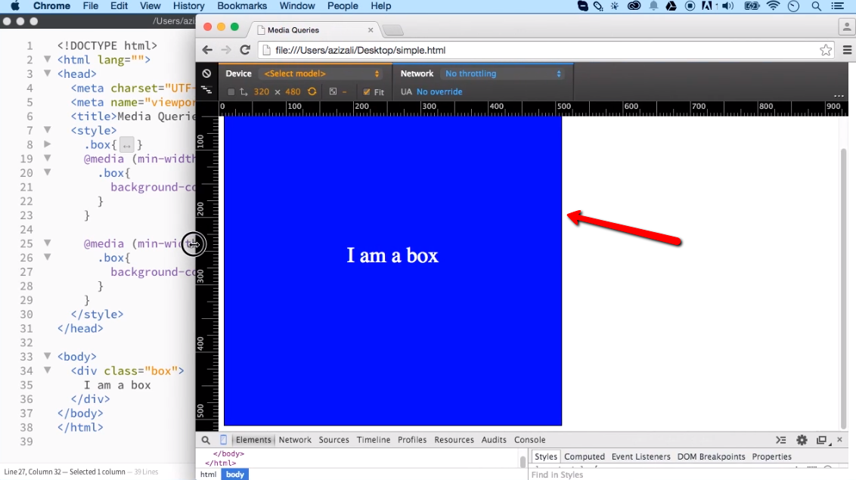Click the change DevTools dock side icon

click(x=822, y=439)
